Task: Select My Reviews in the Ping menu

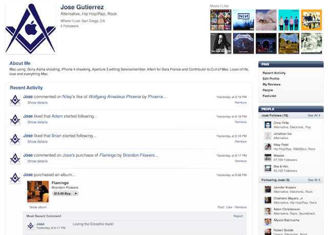Action: pos(272,84)
